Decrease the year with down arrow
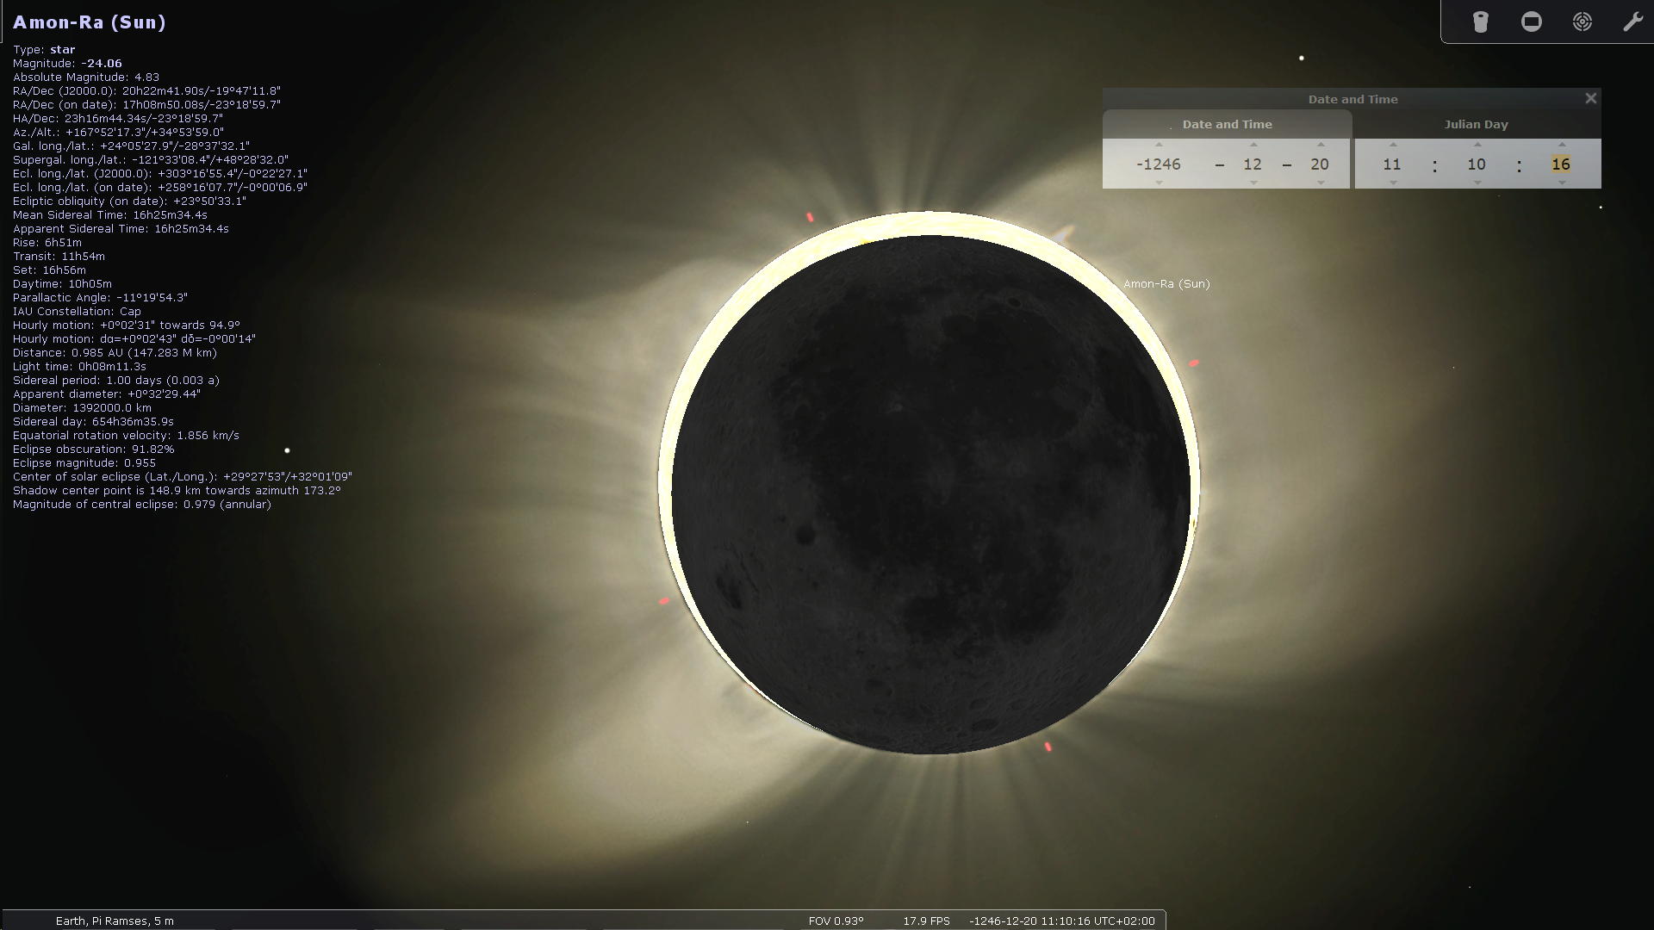1654x930 pixels. (1159, 183)
